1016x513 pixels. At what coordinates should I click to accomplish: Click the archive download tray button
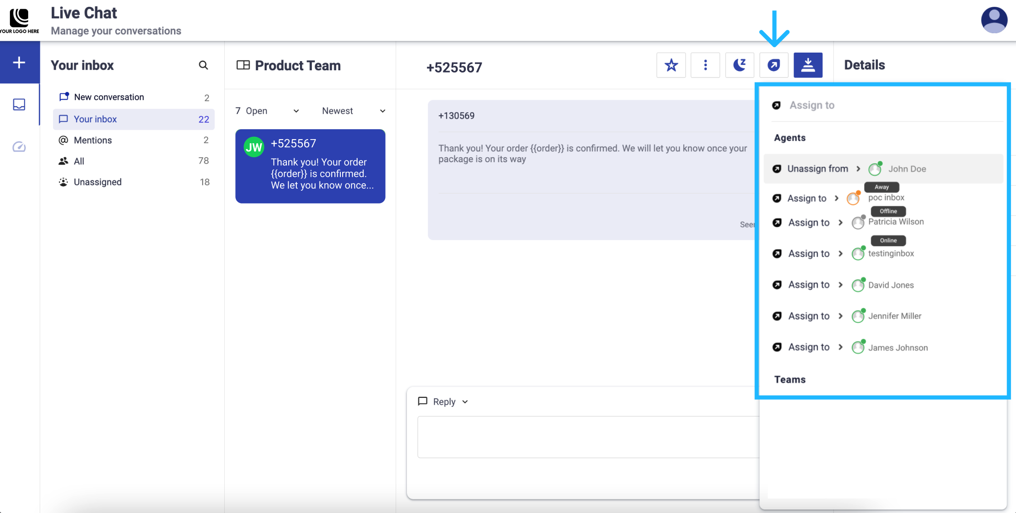(x=808, y=65)
